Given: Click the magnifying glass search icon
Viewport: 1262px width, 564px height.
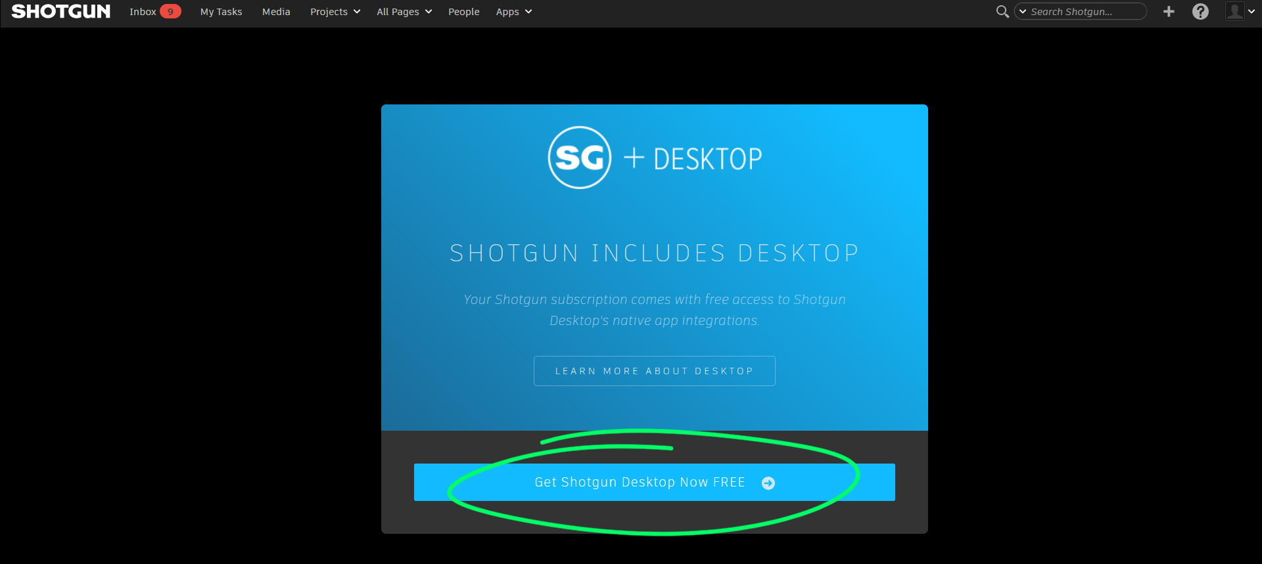Looking at the screenshot, I should tap(1002, 12).
